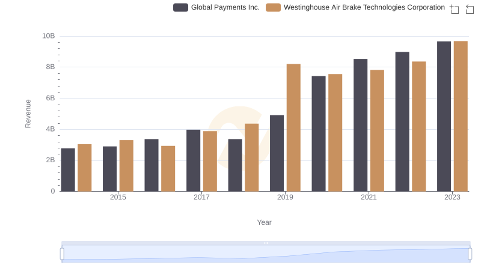This screenshot has width=481, height=277.
Task: Click the Westinghouse Air Brake Technologies Corporation label
Action: (x=364, y=7)
